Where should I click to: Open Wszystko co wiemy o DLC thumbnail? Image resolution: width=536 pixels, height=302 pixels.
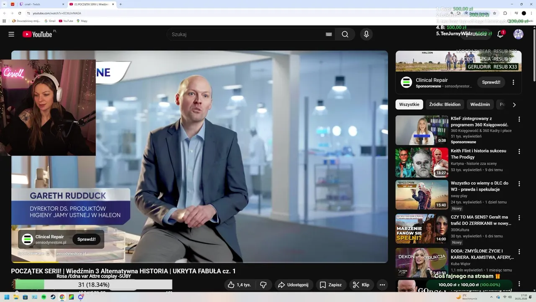pos(422,195)
